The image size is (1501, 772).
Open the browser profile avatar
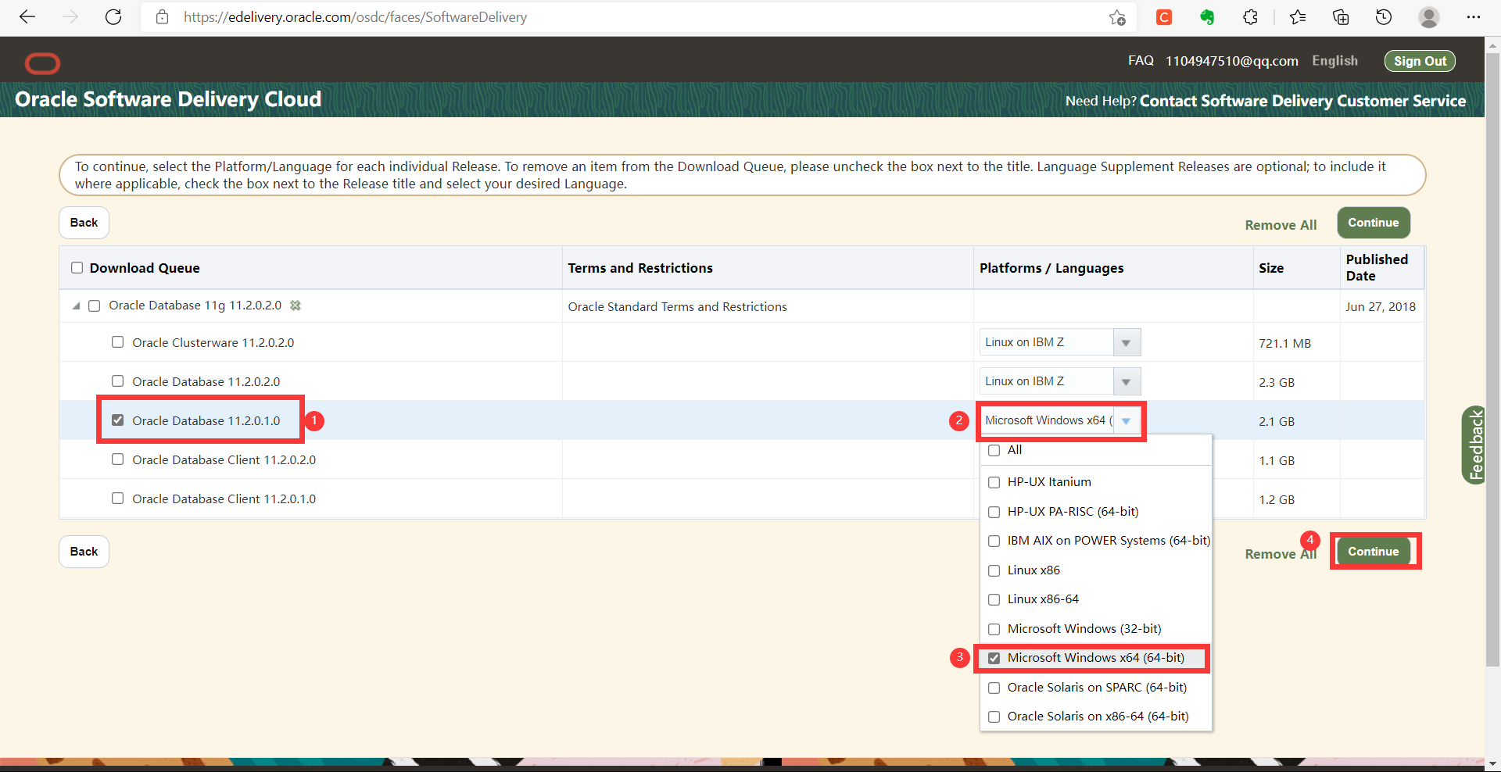(1429, 17)
